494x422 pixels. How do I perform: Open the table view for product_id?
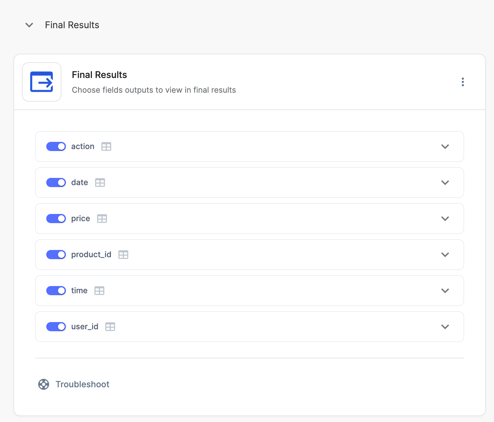click(123, 255)
